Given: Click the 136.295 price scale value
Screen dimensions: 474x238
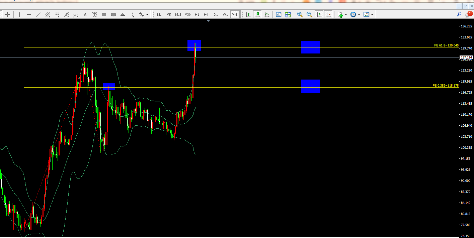Looking at the screenshot, I should coord(466,26).
